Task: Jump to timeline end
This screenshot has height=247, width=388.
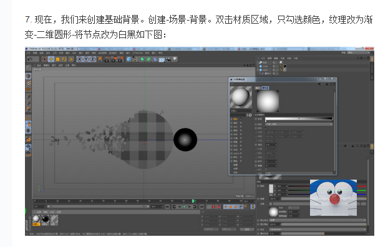Action: pyautogui.click(x=201, y=206)
